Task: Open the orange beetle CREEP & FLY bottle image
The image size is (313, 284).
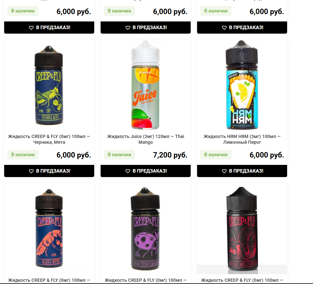Action: click(x=49, y=228)
